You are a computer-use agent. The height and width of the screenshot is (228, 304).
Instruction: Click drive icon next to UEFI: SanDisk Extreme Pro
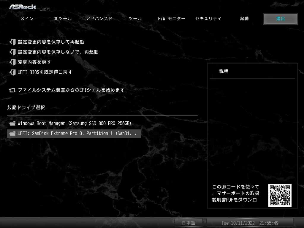[12, 133]
